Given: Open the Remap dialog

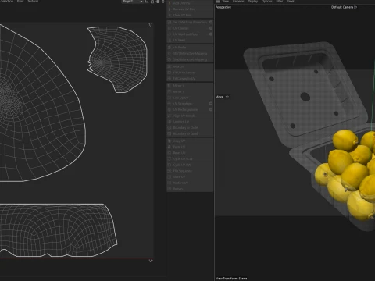Looking at the screenshot, I should 190,189.
